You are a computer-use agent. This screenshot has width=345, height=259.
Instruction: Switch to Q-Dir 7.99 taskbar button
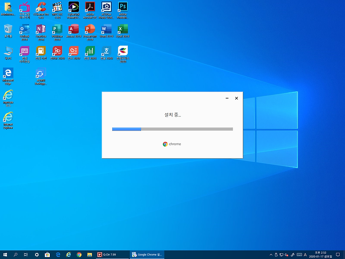[x=113, y=255]
